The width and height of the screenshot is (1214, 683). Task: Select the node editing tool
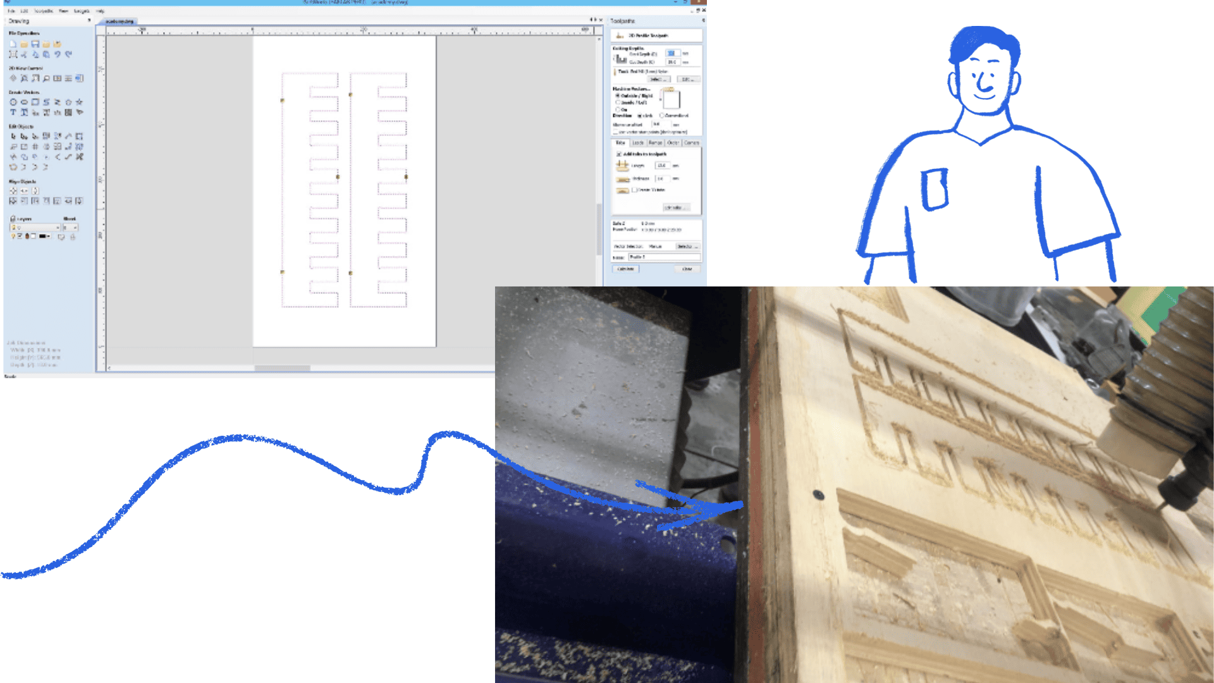coord(24,136)
